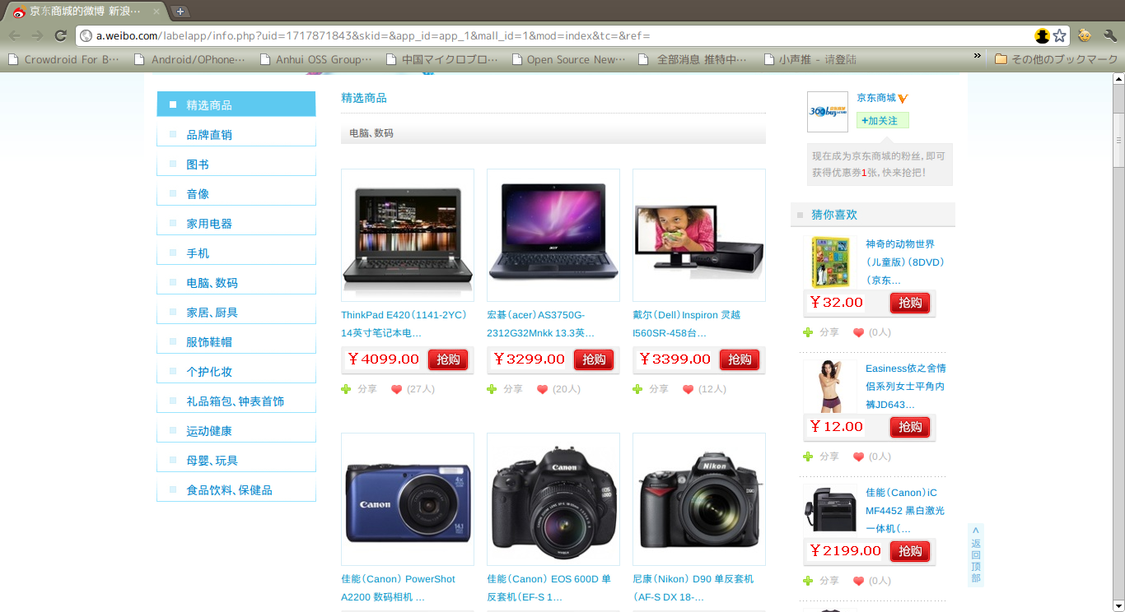Open the 京东商城 profile name link
The width and height of the screenshot is (1125, 612).
(x=875, y=98)
